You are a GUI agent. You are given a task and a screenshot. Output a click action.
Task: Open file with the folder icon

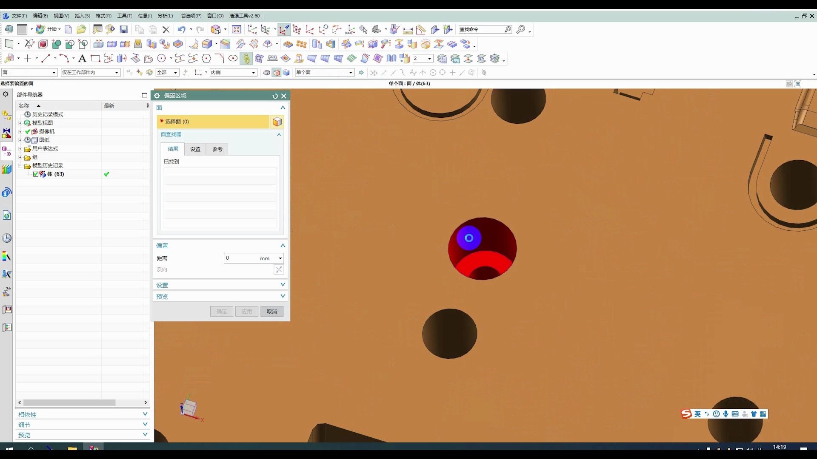point(81,29)
